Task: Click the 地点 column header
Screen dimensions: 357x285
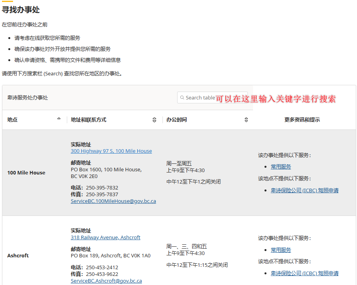Action: [13, 120]
